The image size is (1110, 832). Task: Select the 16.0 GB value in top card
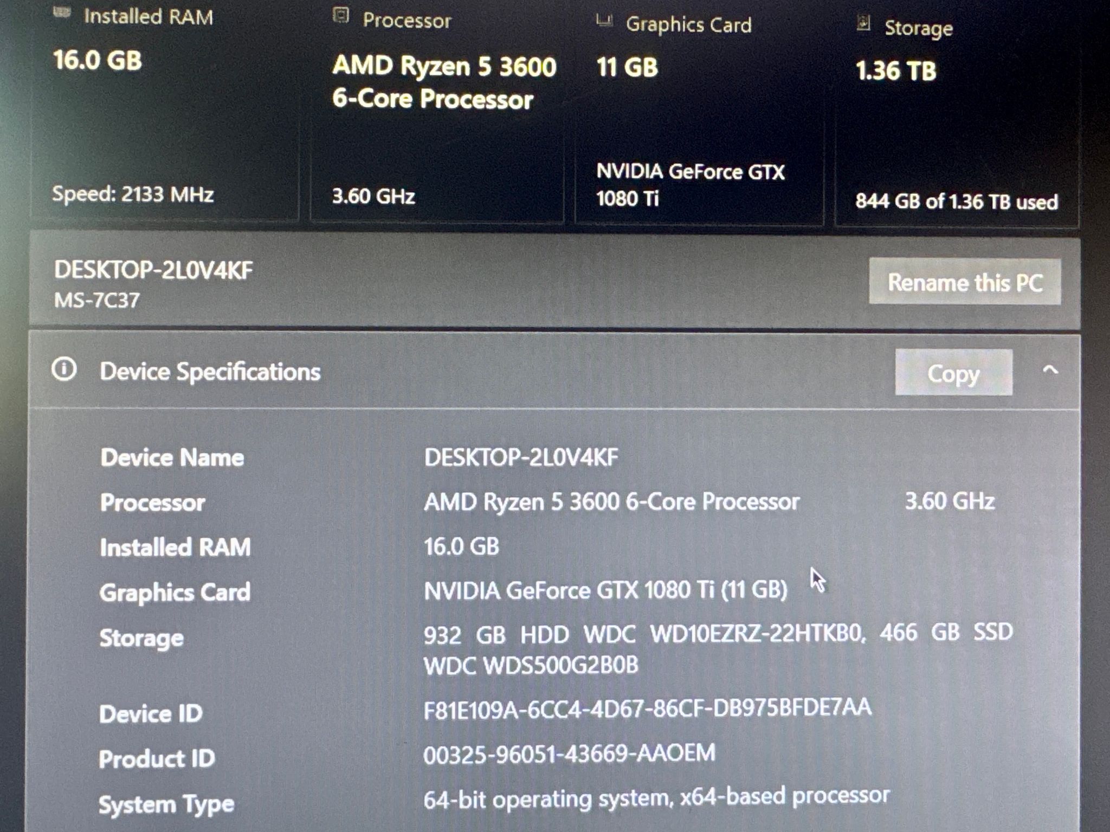pos(98,60)
